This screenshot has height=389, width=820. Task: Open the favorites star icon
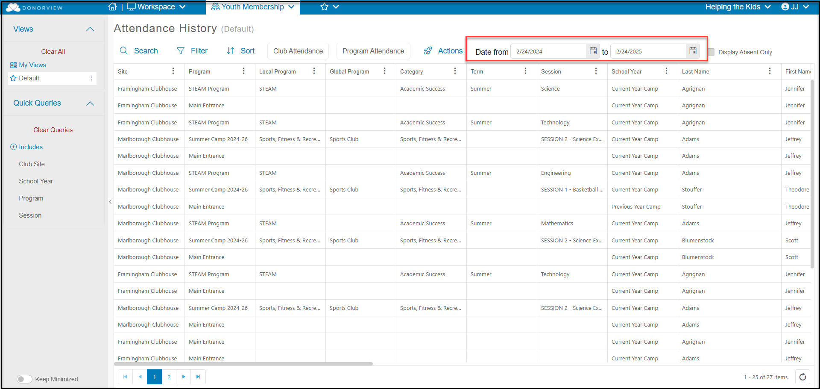tap(325, 7)
